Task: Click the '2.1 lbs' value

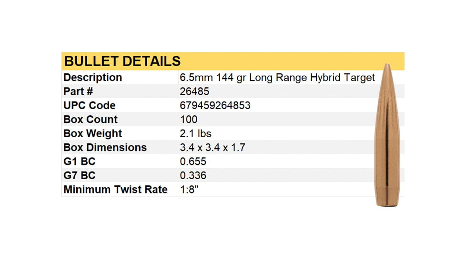Action: (195, 134)
